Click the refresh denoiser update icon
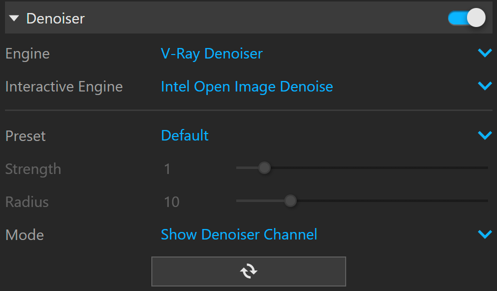This screenshot has height=291, width=497. 249,271
